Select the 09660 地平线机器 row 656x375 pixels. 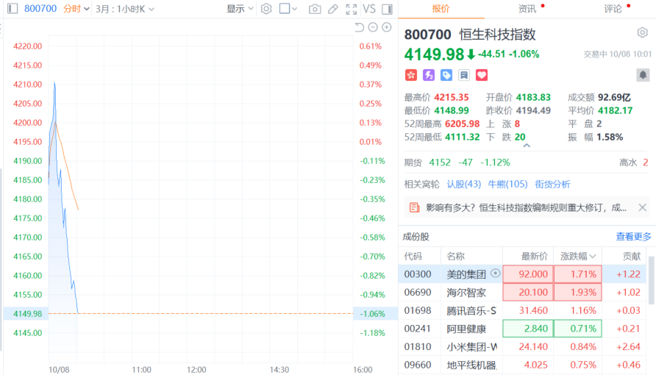(523, 365)
